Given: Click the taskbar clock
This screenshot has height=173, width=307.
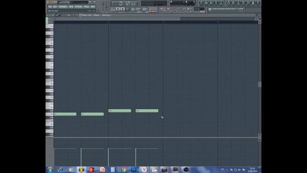Looking at the screenshot, I should click(x=253, y=170).
